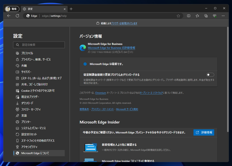This screenshot has width=232, height=166.
Task: Open 使用条件 link
Action: 84,109
